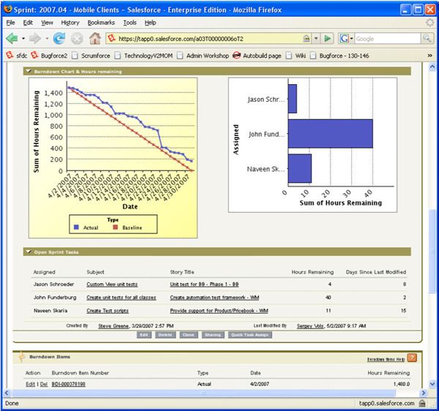Click the John Fund... bar in chart

331,134
